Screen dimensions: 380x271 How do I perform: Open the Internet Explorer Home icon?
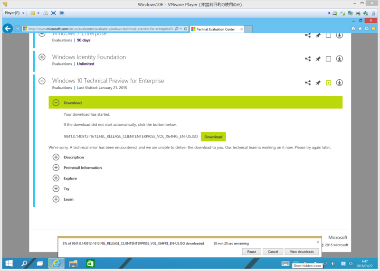[353, 28]
